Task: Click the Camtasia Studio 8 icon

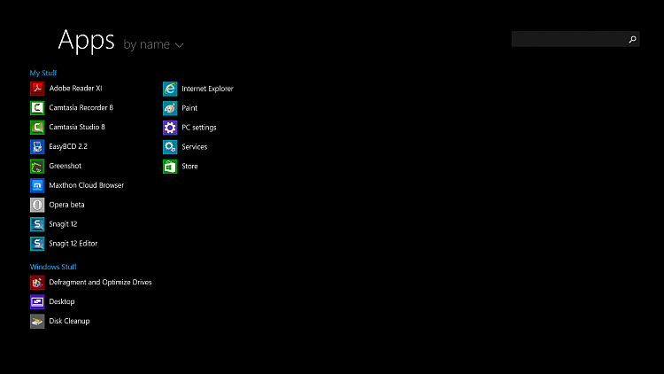Action: (37, 128)
